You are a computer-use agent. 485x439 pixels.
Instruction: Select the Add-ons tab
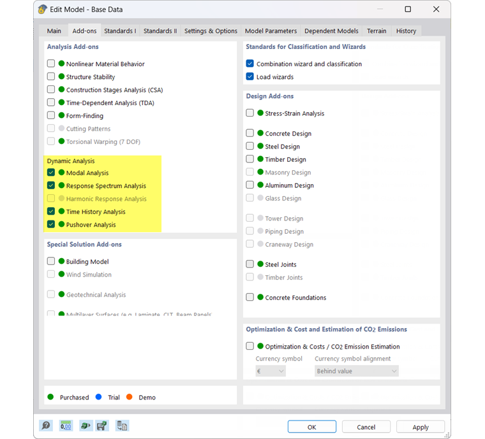tap(84, 31)
